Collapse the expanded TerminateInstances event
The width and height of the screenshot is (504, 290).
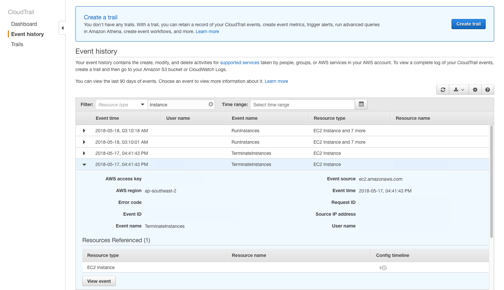(x=84, y=165)
